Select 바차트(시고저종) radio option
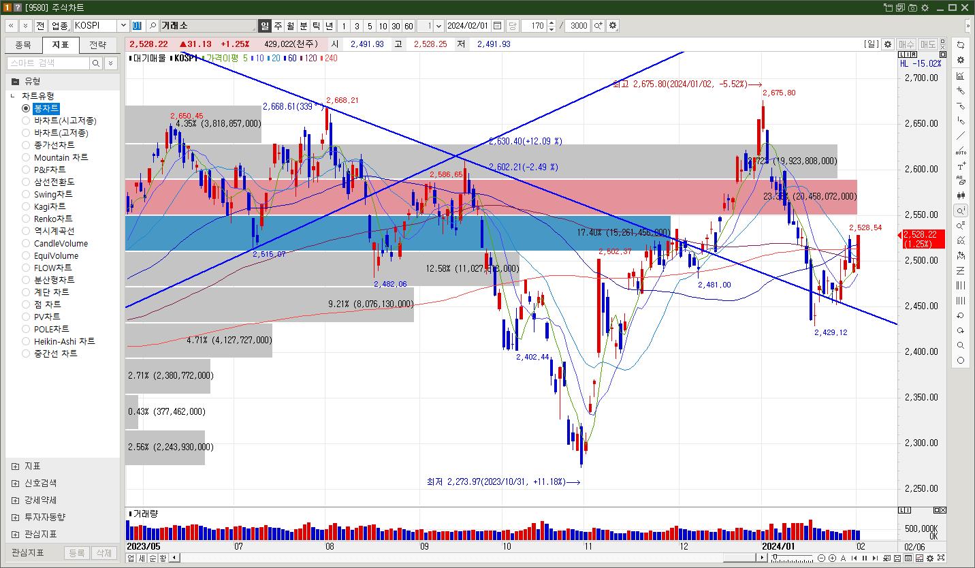Screen dimensions: 975x568 click(x=26, y=121)
